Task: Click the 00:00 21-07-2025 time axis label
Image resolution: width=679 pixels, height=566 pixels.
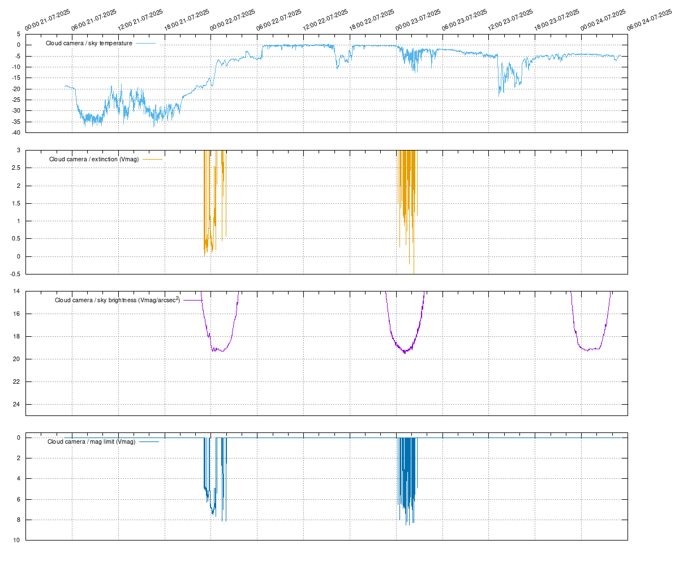Action: click(48, 20)
